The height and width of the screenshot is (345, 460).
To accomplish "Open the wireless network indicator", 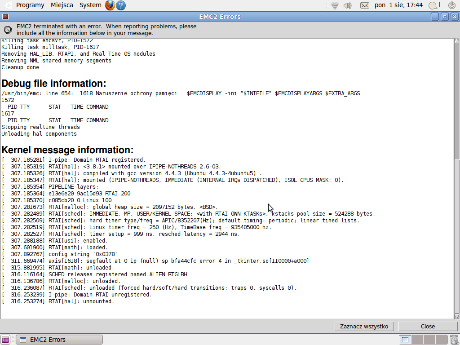I will 335,5.
